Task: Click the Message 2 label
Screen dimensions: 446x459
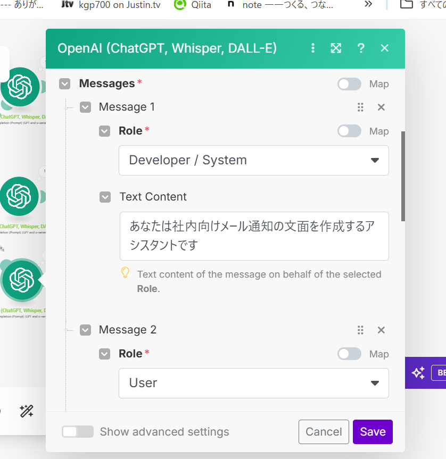Action: click(x=127, y=330)
